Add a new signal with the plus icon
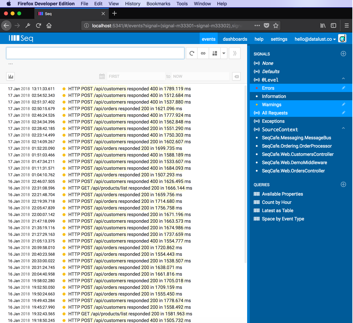 (x=343, y=53)
